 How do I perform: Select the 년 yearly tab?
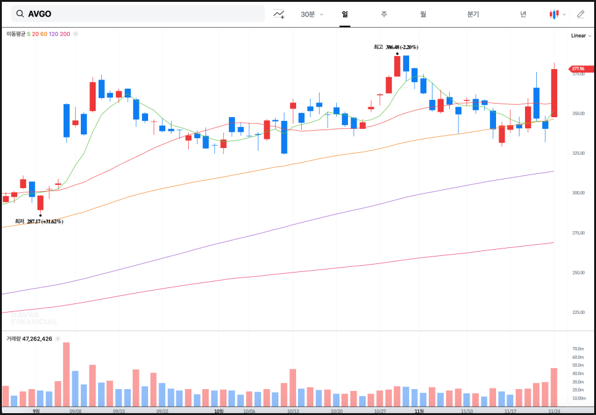click(x=523, y=14)
